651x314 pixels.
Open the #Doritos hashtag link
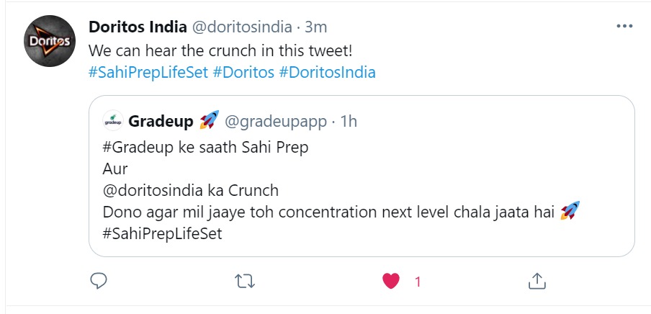point(243,73)
